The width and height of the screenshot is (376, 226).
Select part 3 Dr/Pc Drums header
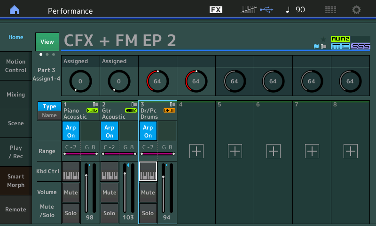click(x=157, y=111)
